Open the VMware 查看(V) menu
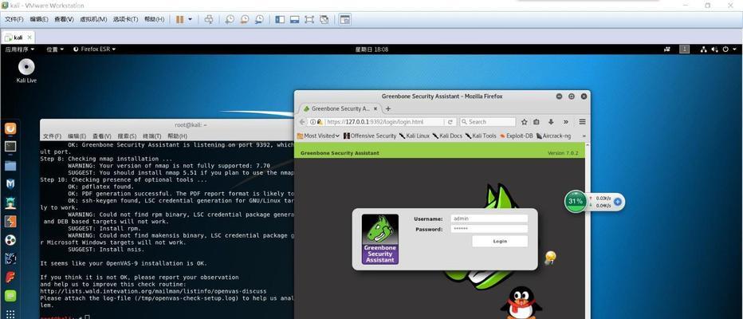This screenshot has width=743, height=319. [64, 19]
